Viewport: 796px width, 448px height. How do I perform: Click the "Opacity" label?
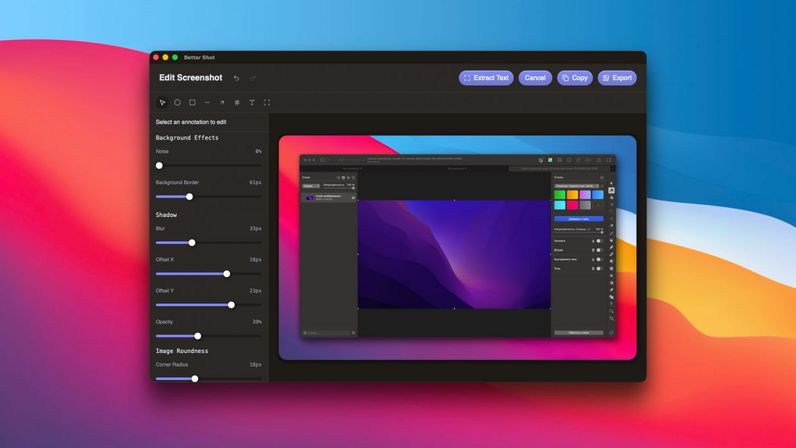tap(164, 322)
